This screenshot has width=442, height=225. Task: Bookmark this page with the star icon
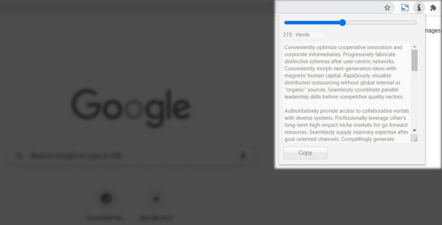click(387, 8)
